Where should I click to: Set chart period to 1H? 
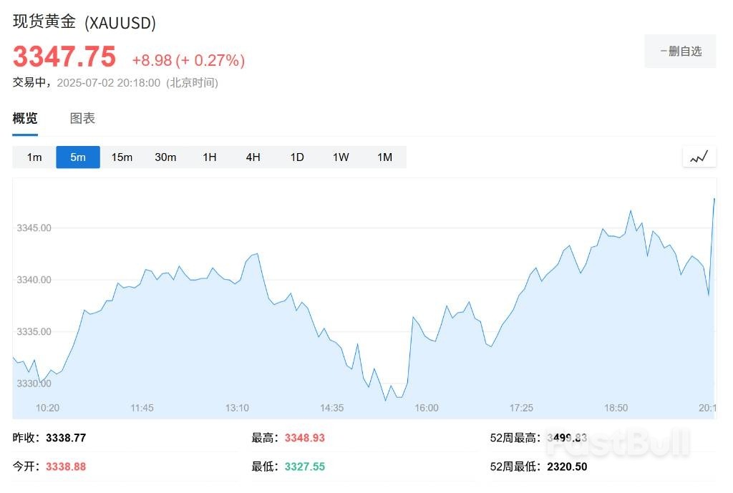click(209, 157)
